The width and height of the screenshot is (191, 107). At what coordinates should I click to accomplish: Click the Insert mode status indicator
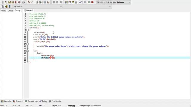click(71, 106)
